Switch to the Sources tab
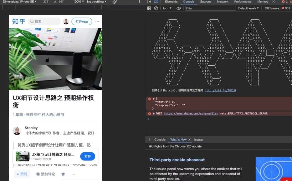The image size is (292, 181). pos(206,2)
